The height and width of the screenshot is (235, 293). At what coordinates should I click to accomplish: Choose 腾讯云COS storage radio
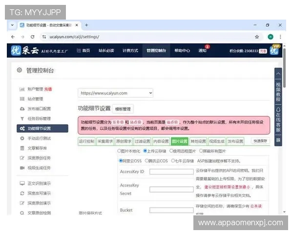[146, 161]
